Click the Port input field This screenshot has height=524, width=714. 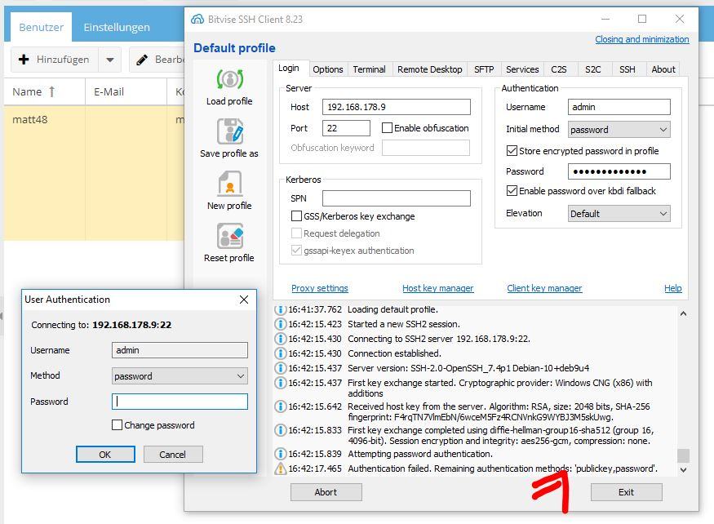click(x=346, y=128)
